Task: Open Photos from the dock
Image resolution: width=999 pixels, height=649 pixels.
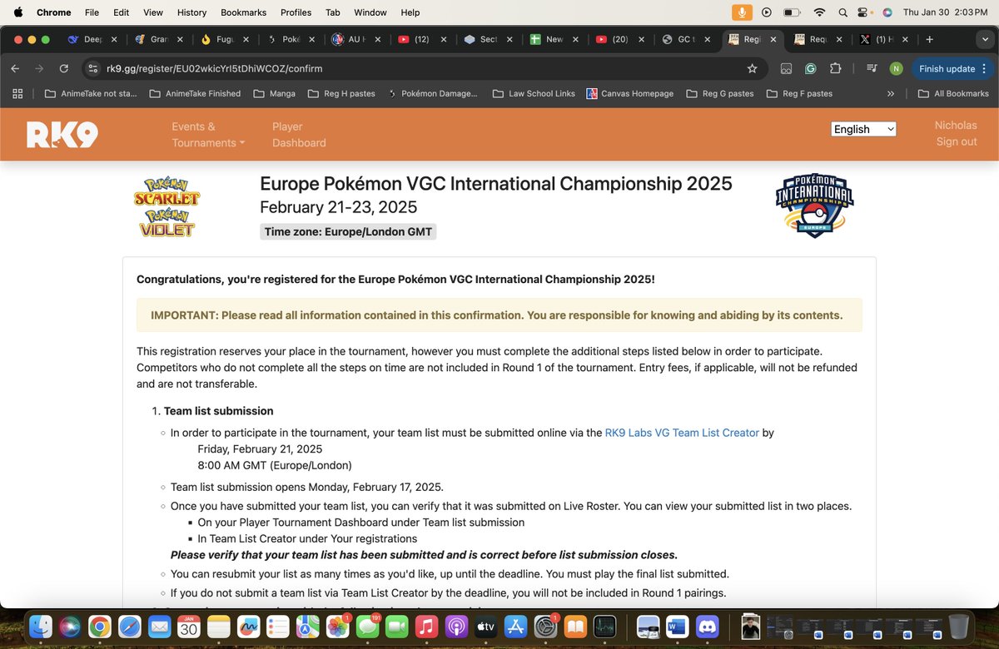Action: [337, 626]
